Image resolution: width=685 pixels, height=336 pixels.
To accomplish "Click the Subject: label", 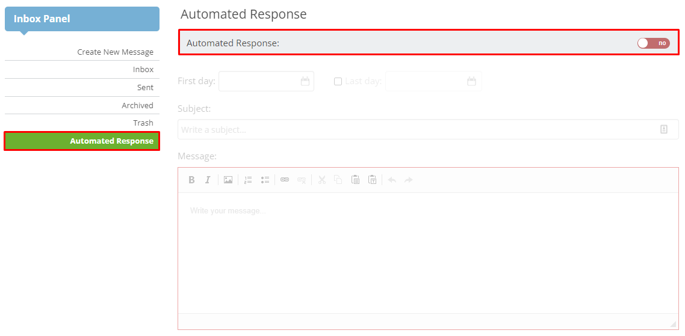I will pos(194,109).
